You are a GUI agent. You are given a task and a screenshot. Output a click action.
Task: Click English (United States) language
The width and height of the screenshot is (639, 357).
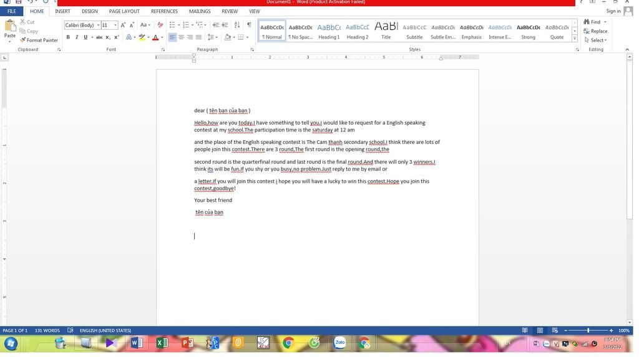click(105, 330)
